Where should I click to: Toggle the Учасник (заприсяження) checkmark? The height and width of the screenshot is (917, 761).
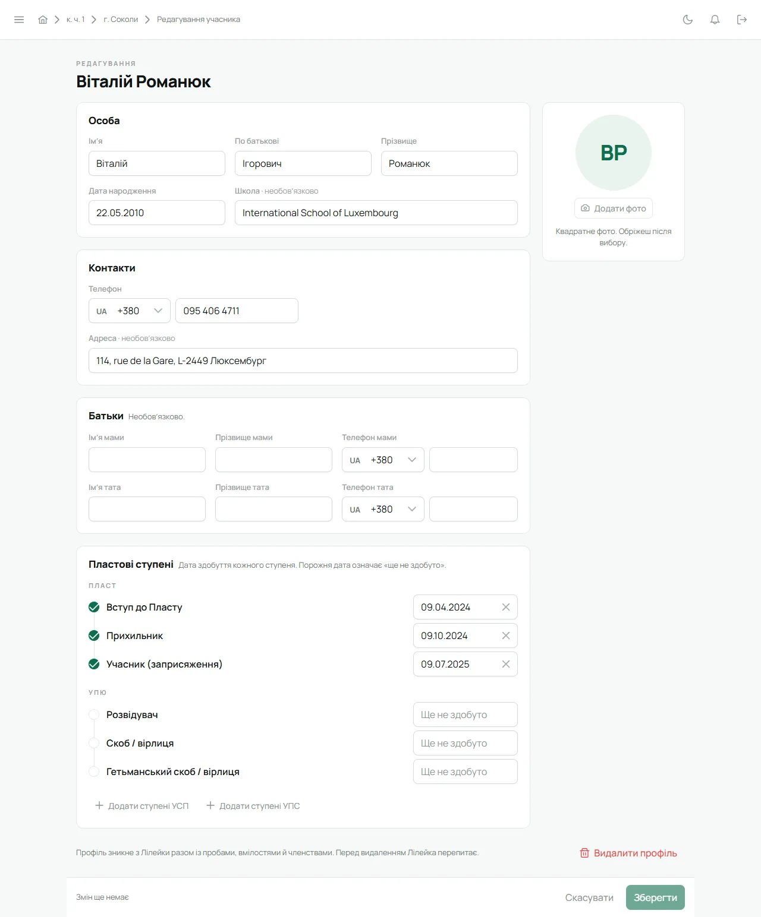point(94,664)
